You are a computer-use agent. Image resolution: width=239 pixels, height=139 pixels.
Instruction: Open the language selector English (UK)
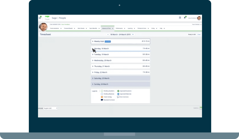[51, 108]
